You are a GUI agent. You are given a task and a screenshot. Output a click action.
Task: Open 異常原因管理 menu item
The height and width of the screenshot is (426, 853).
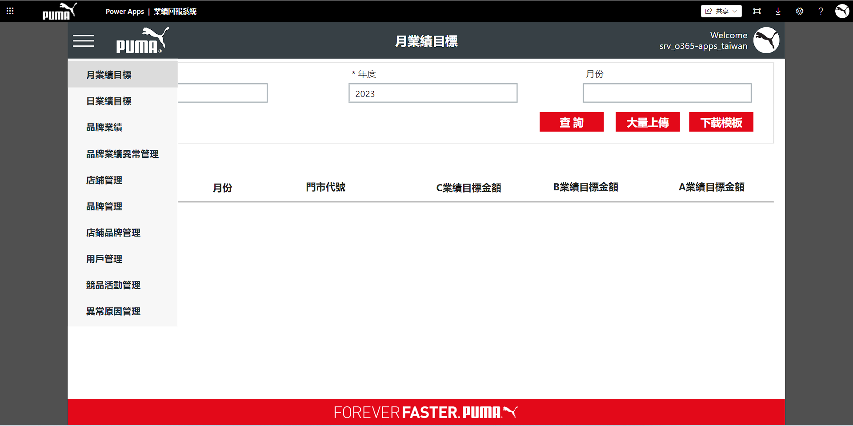click(123, 311)
